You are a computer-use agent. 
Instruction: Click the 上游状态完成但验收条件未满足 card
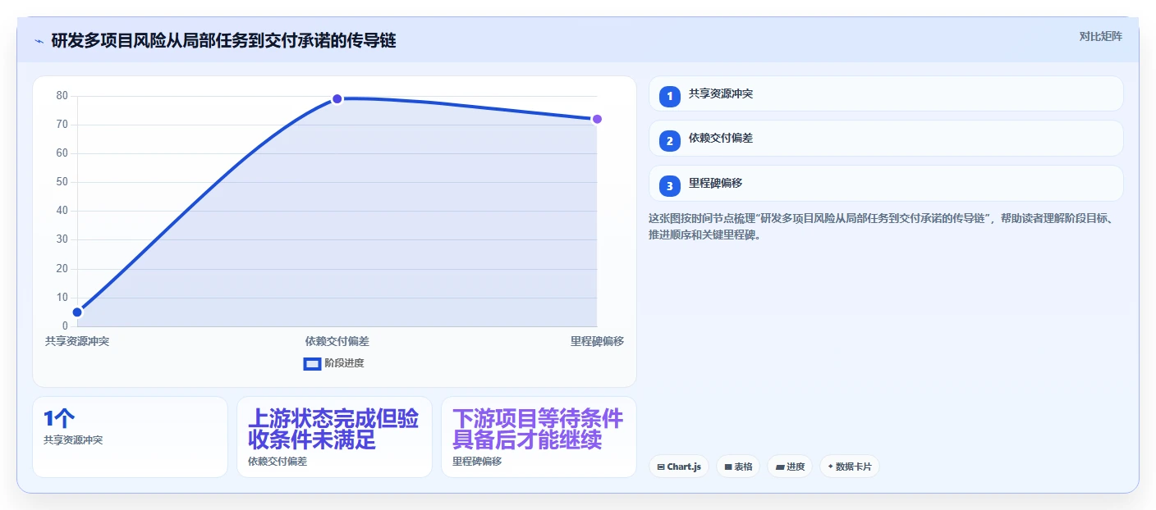point(334,437)
